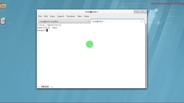Switch to the root@rel1:/mydisk tab
The height and width of the screenshot is (103, 184).
click(x=64, y=21)
